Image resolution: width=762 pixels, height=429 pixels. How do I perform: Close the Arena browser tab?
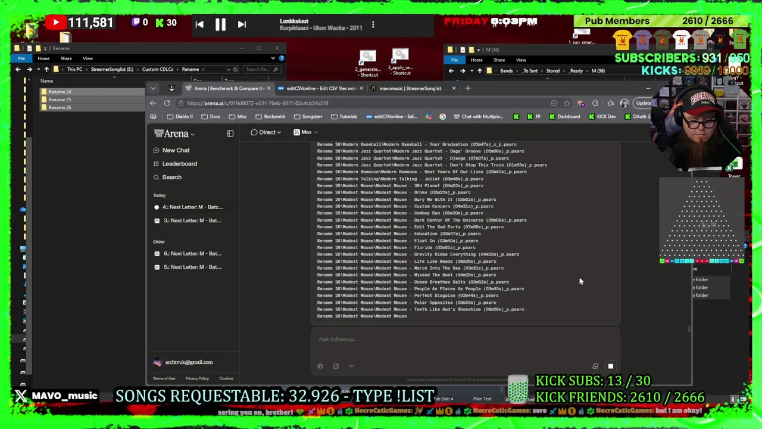[268, 88]
